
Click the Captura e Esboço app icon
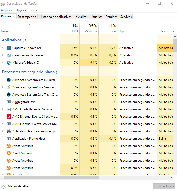(x=9, y=48)
